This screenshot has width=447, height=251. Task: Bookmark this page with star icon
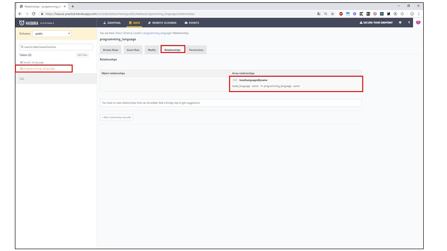(x=332, y=13)
